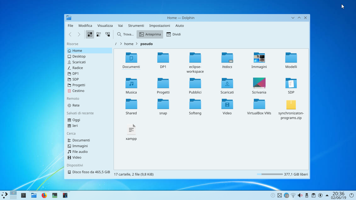356x200 pixels.
Task: Open the KDE application launcher
Action: (x=5, y=195)
